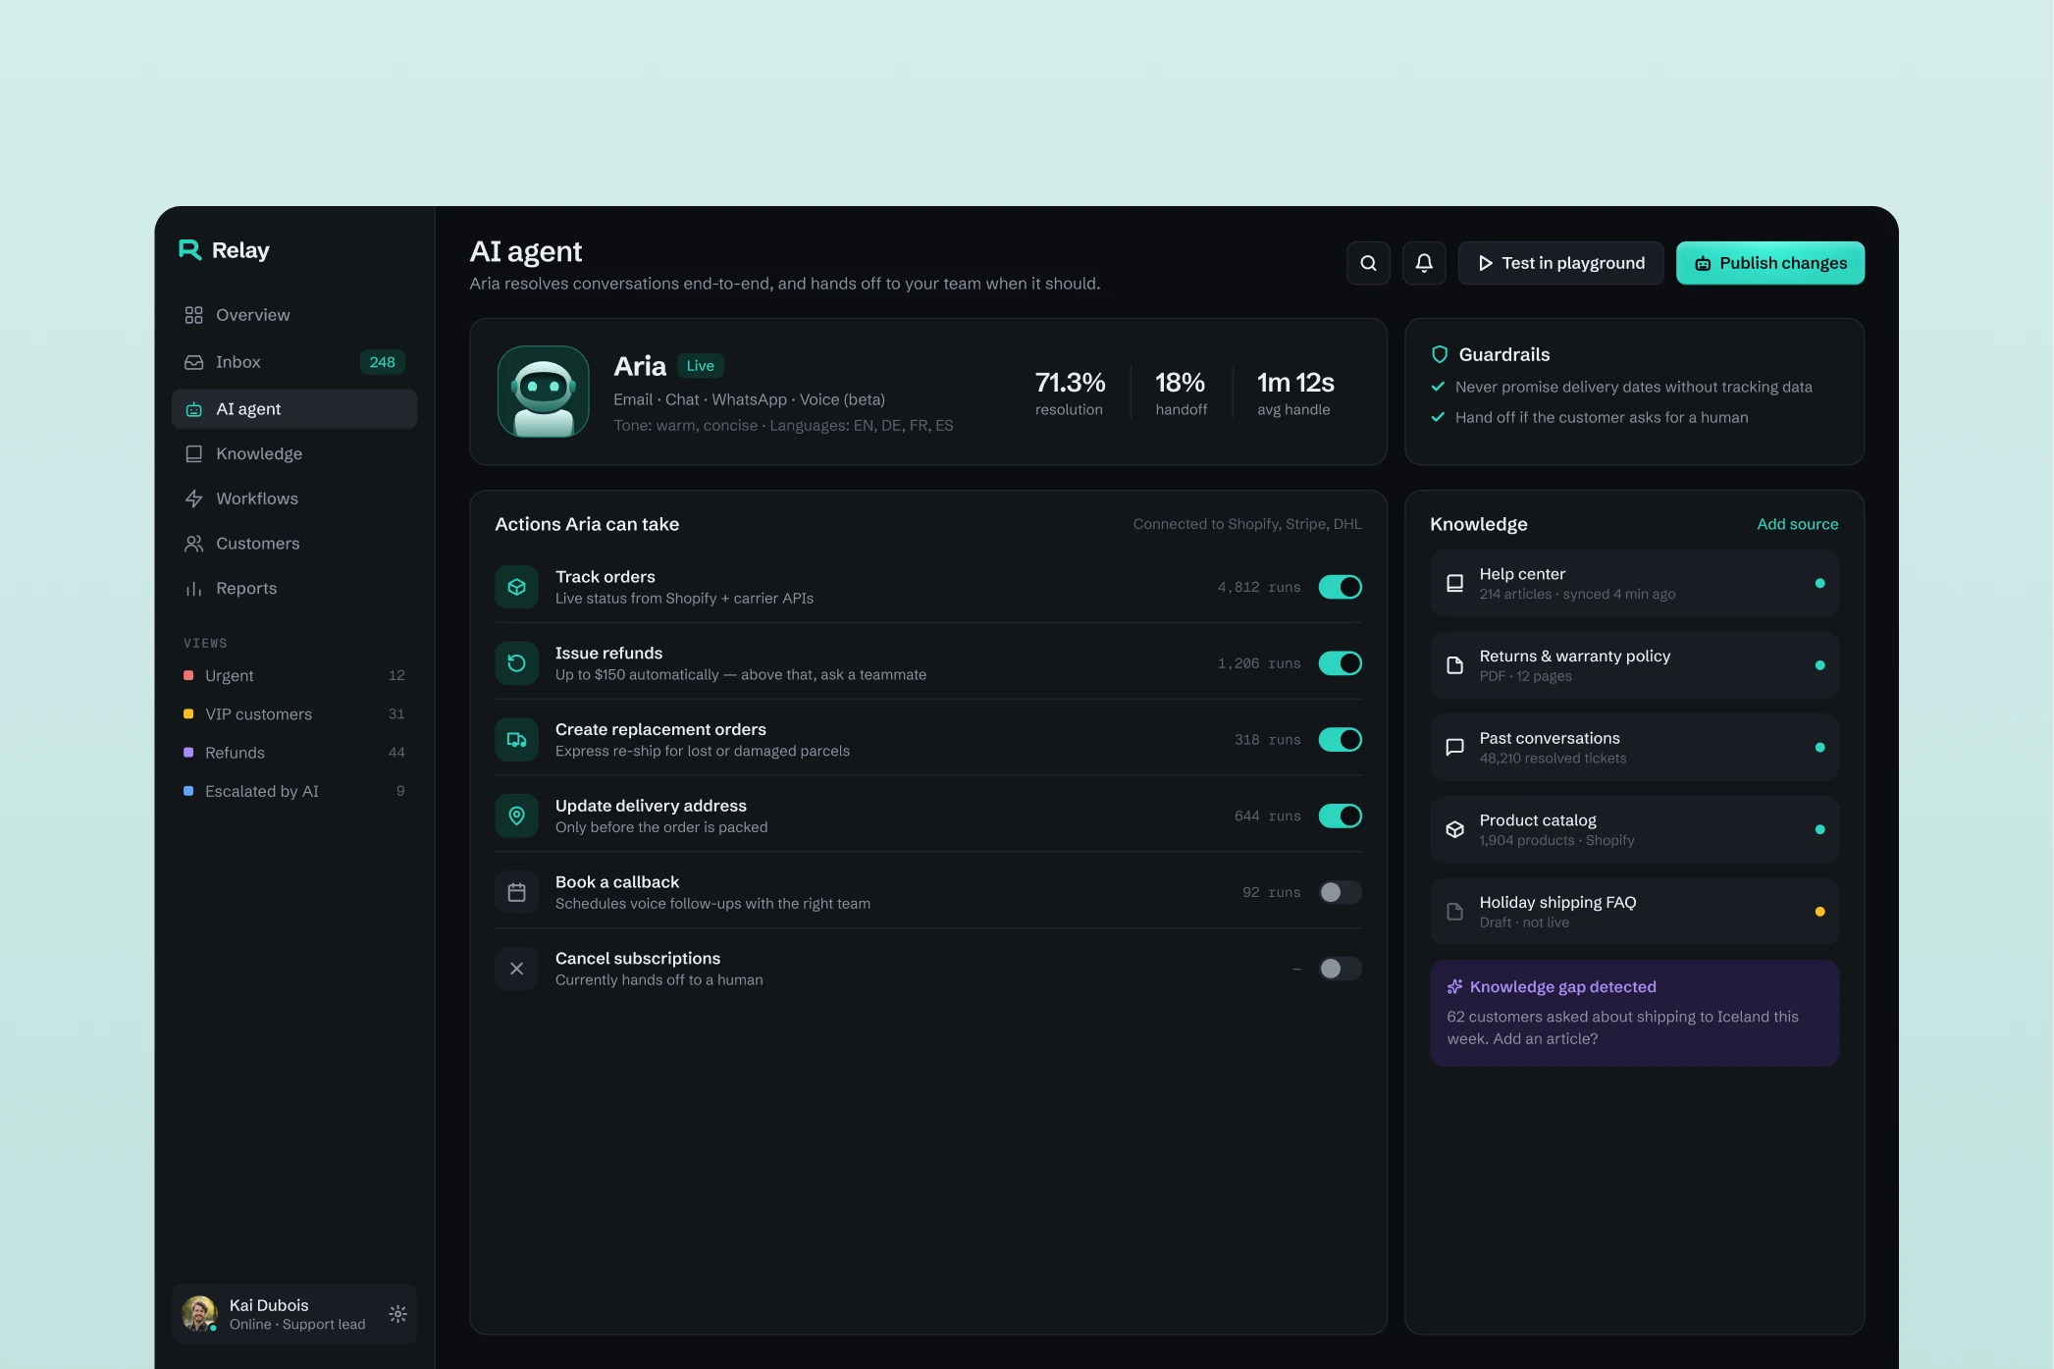
Task: Click Publish changes button
Action: click(1770, 263)
